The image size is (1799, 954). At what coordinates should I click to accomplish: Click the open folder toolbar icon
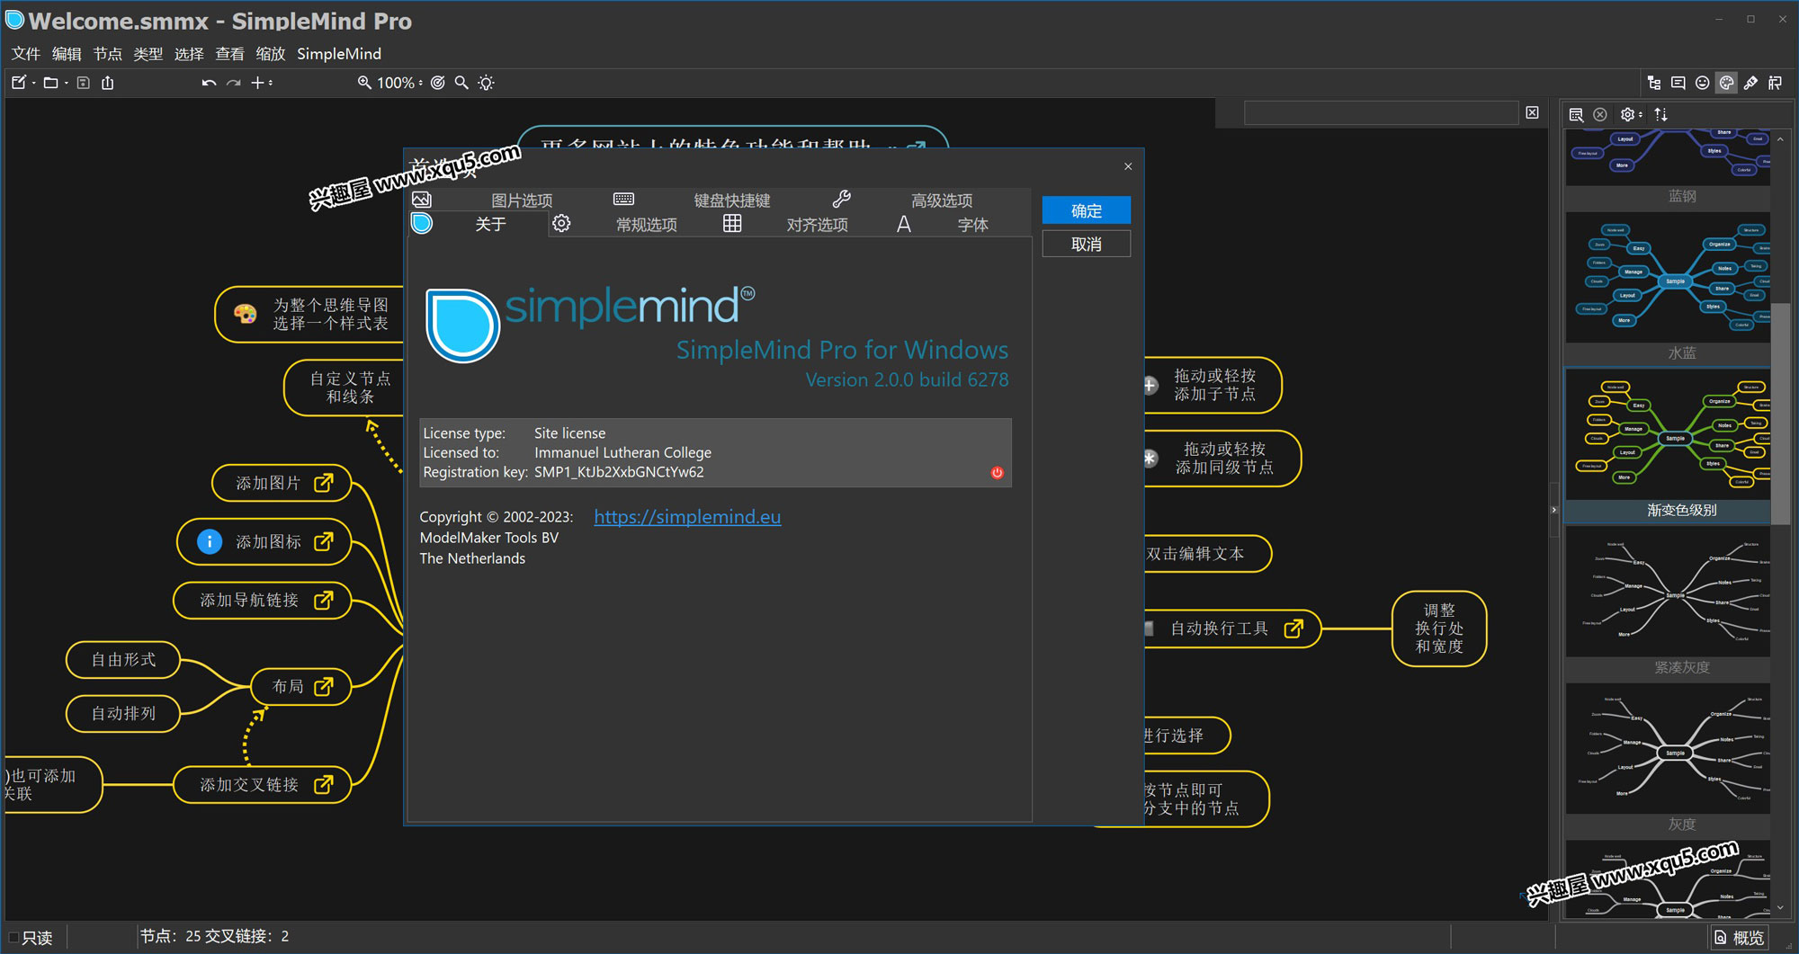pyautogui.click(x=50, y=83)
